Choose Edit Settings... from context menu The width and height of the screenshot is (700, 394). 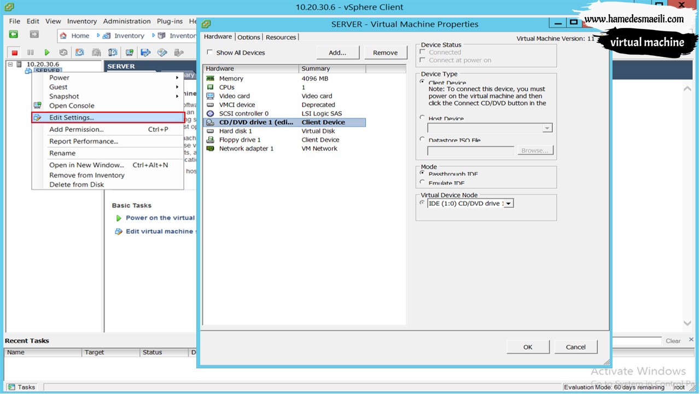click(x=108, y=118)
